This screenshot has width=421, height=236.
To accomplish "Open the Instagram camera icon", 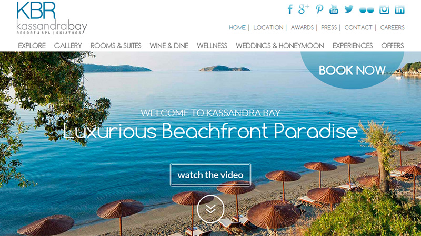I will pyautogui.click(x=384, y=9).
